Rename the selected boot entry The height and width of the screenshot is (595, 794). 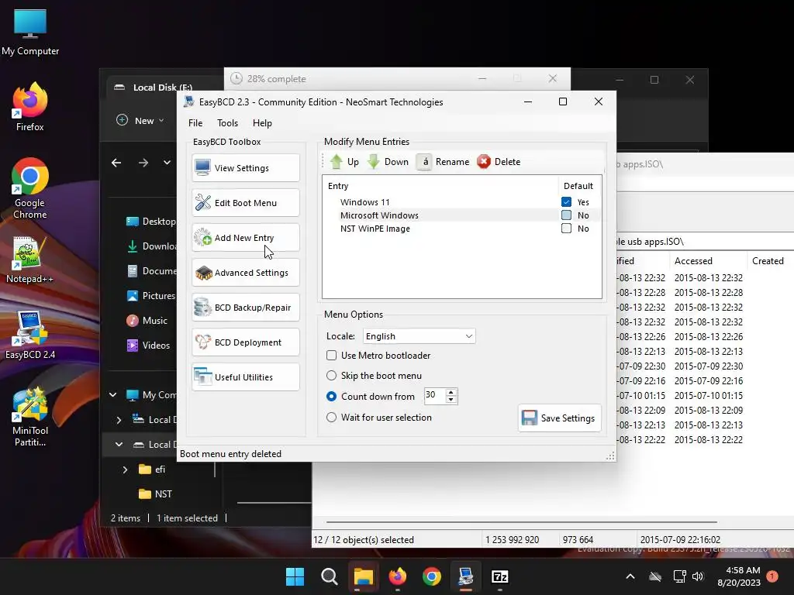click(443, 162)
